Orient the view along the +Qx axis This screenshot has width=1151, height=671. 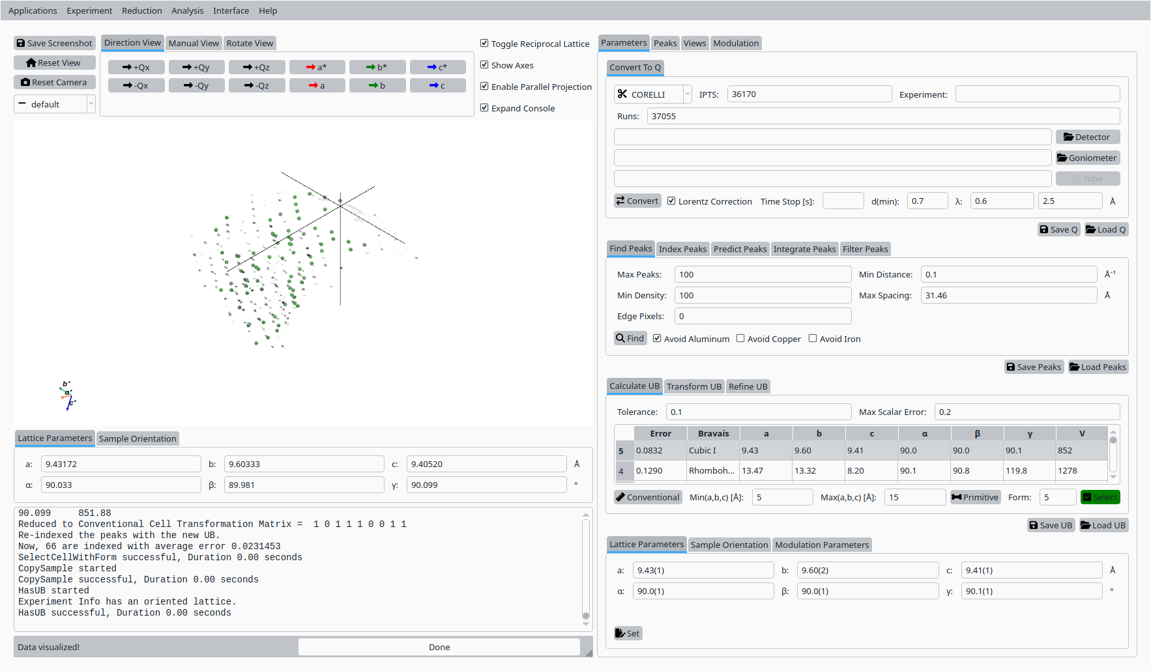(x=136, y=67)
